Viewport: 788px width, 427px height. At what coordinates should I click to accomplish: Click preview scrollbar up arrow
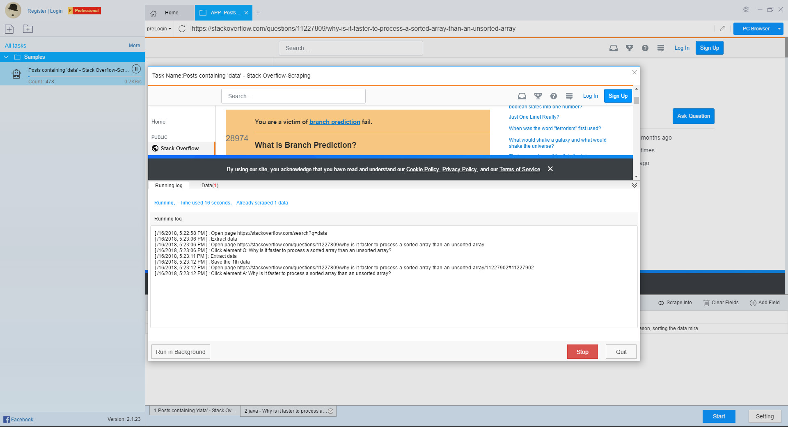[636, 89]
